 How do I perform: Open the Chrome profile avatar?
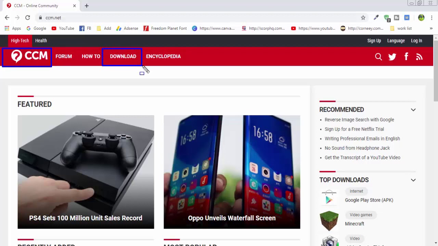pyautogui.click(x=421, y=17)
